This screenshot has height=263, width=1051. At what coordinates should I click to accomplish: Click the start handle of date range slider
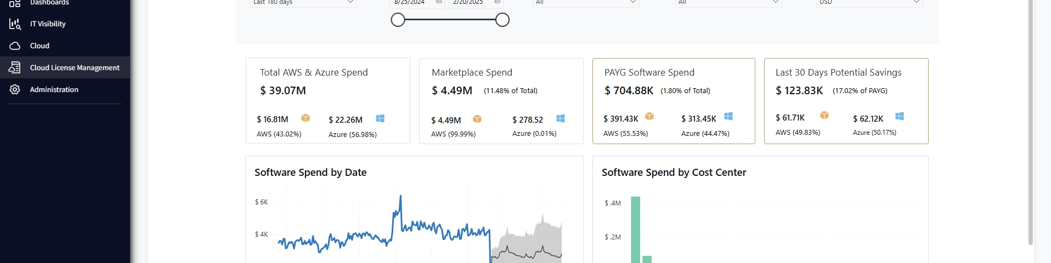coord(398,20)
